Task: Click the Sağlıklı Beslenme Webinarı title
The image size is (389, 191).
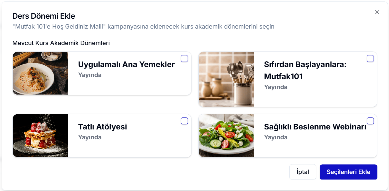Action: [315, 127]
